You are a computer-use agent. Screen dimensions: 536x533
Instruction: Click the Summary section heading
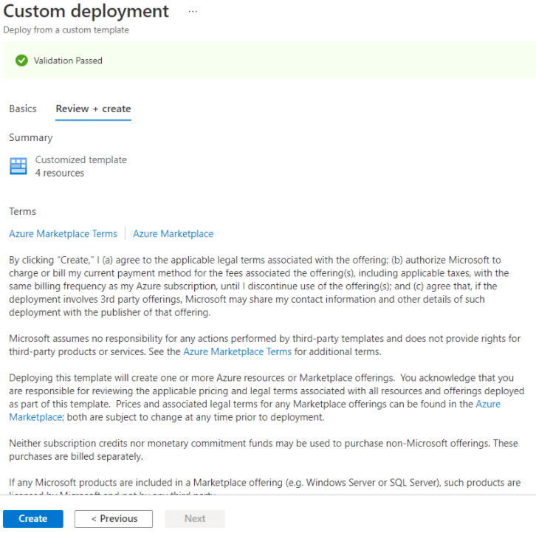click(x=31, y=138)
